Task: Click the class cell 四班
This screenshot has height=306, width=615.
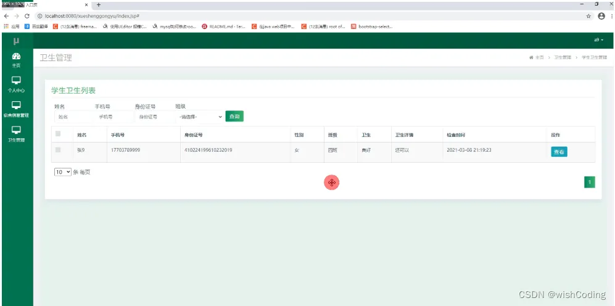Action: [332, 150]
